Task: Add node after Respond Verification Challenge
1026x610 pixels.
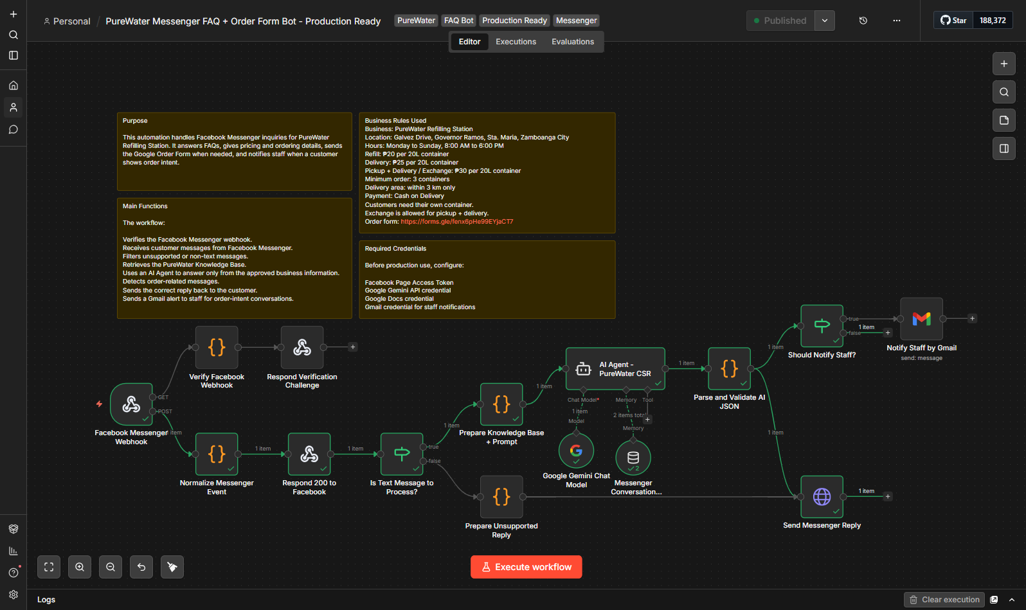Action: click(x=353, y=347)
